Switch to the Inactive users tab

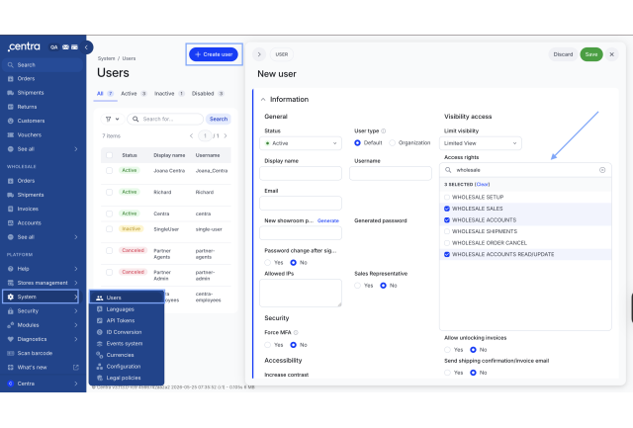(x=169, y=94)
